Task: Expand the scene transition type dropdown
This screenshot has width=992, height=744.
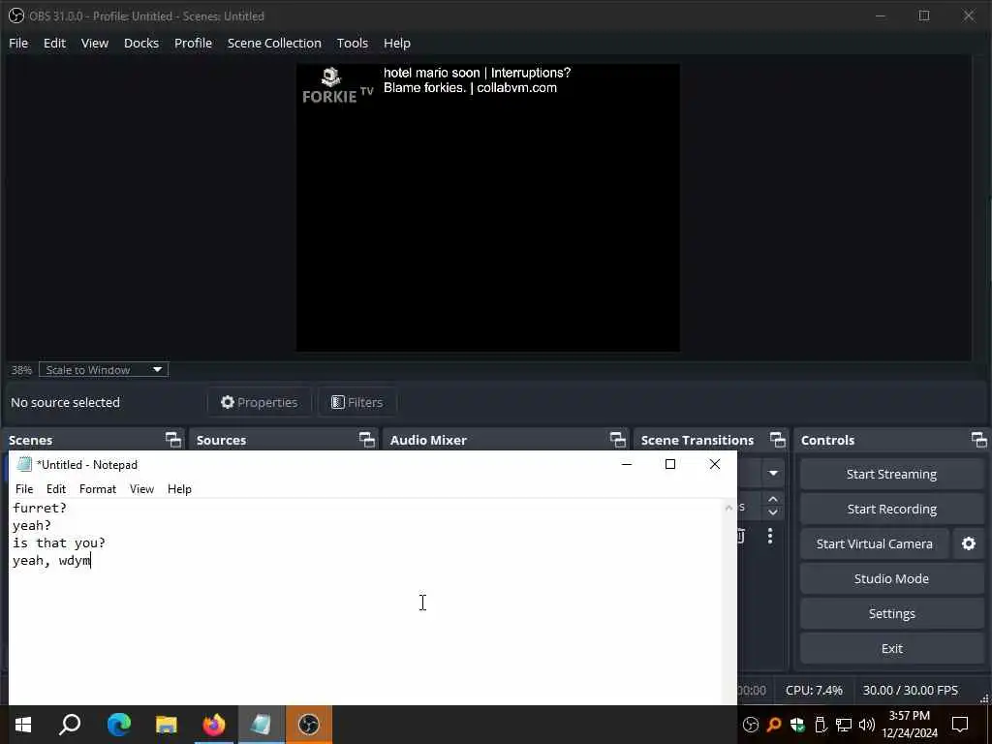Action: [x=772, y=473]
